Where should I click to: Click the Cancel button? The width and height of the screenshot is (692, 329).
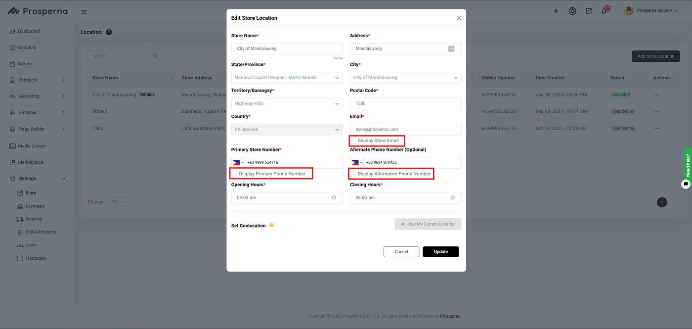(x=401, y=252)
